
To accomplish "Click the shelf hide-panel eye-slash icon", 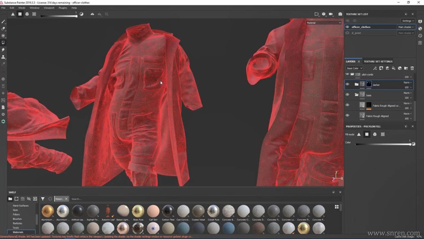I will (x=29, y=198).
